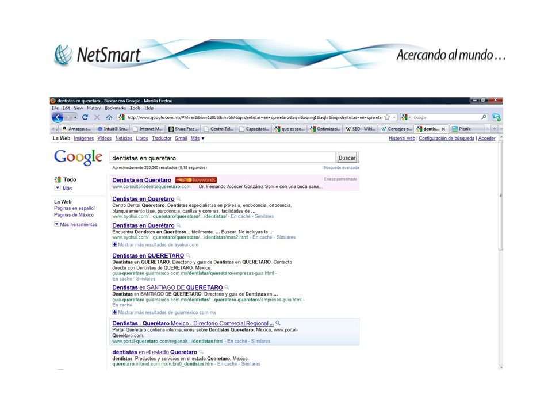Open the Tools menu
Screen dimensions: 552x414
pyautogui.click(x=135, y=108)
